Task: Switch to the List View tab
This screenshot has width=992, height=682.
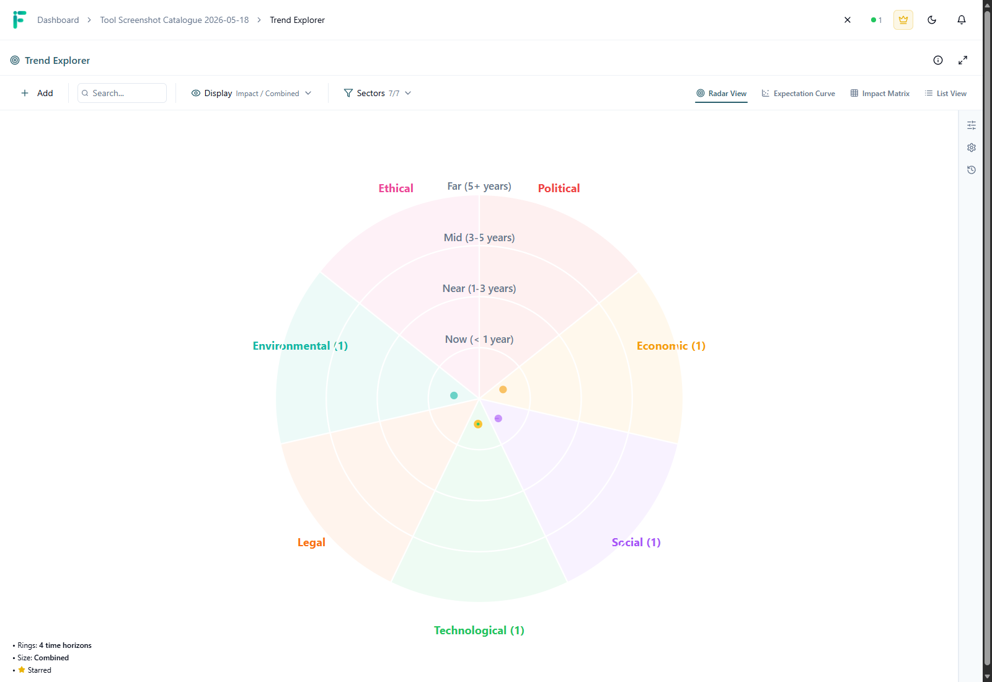Action: click(x=945, y=94)
